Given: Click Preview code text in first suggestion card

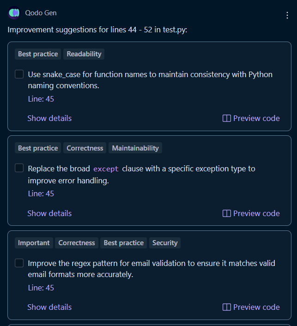Looking at the screenshot, I should [256, 118].
